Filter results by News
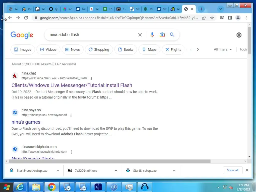The width and height of the screenshot is (256, 192). point(72,49)
